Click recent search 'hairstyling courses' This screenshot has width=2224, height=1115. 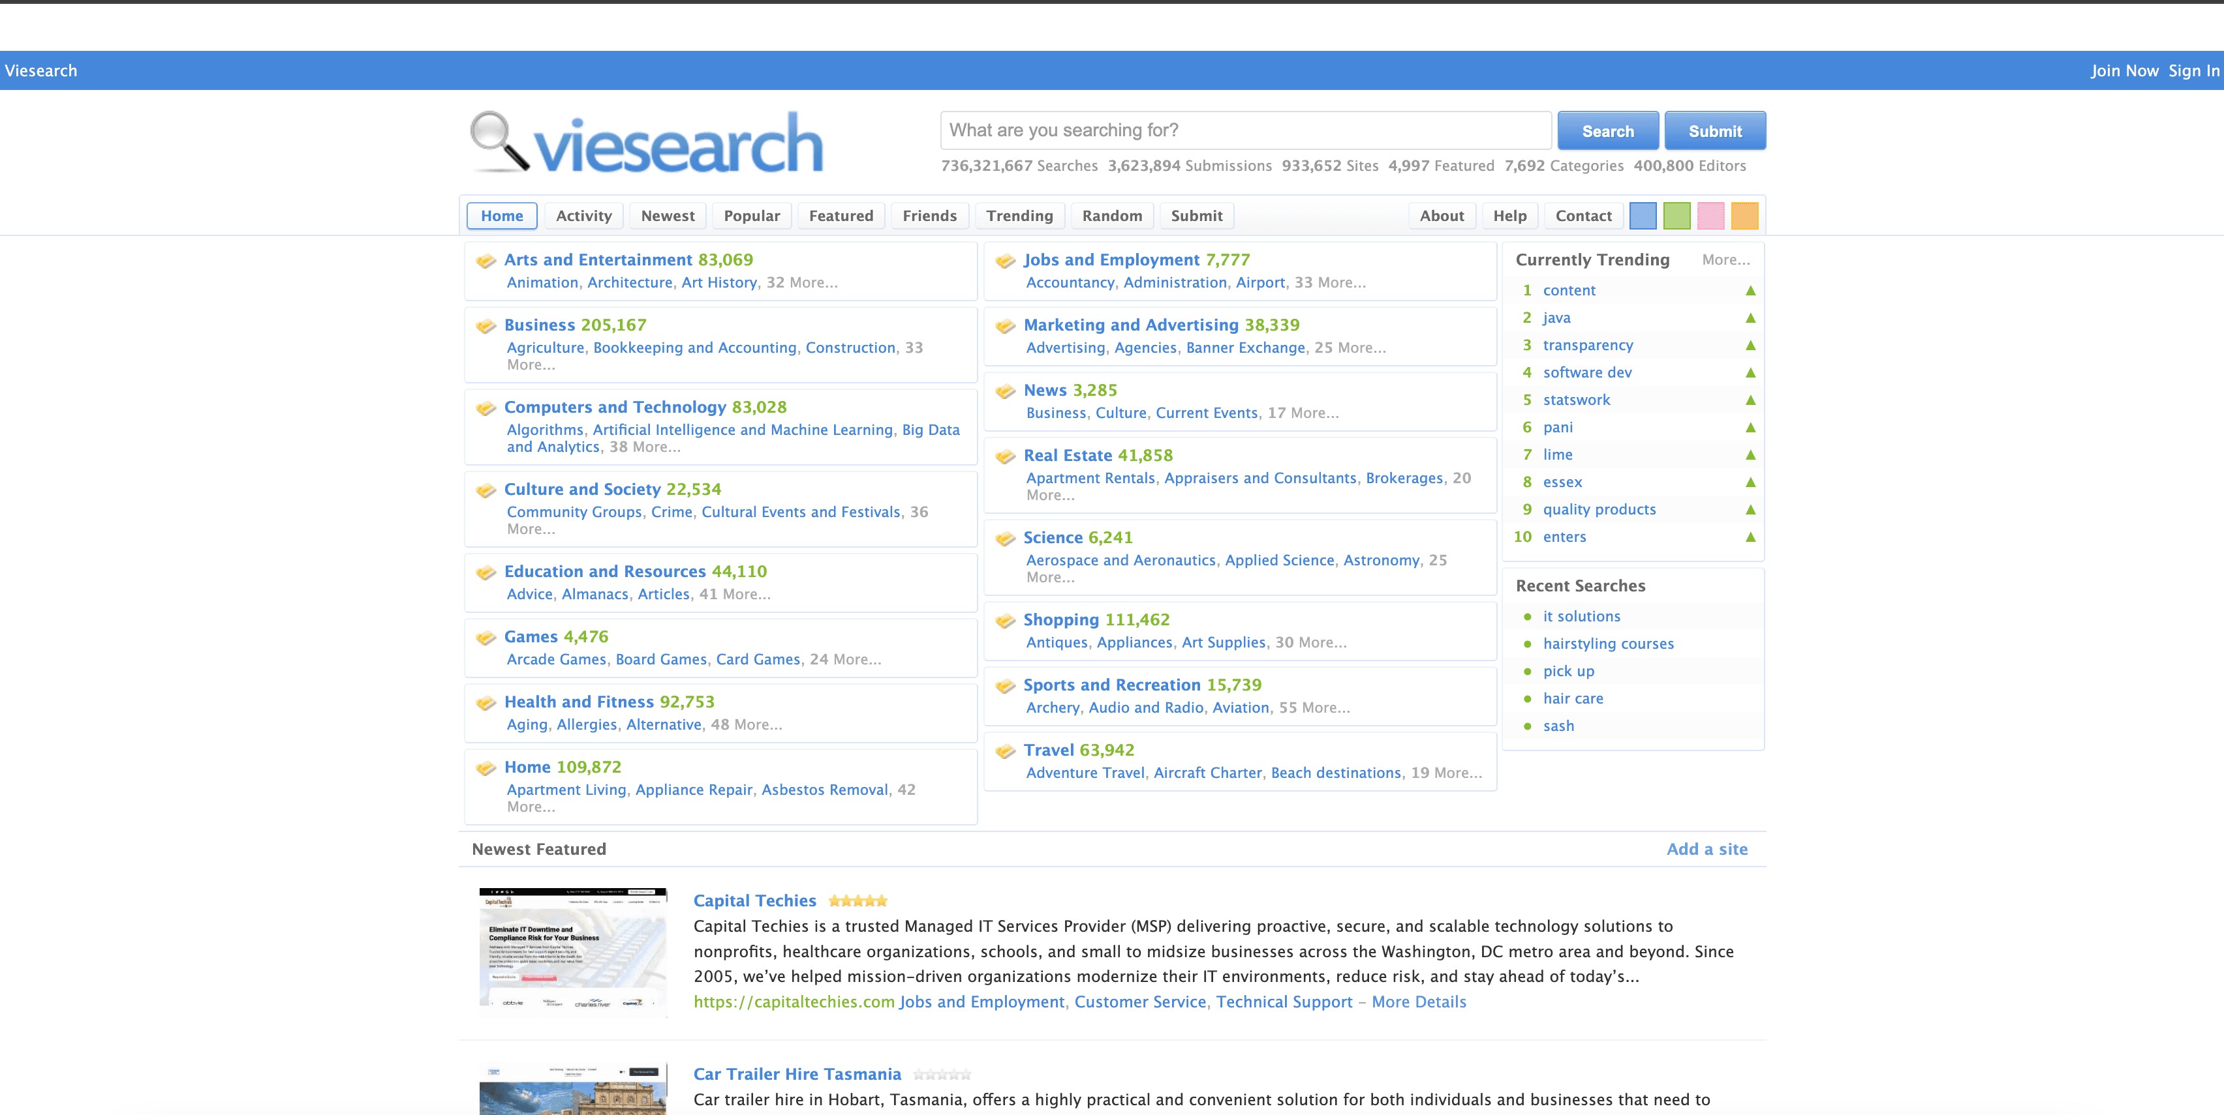tap(1607, 644)
